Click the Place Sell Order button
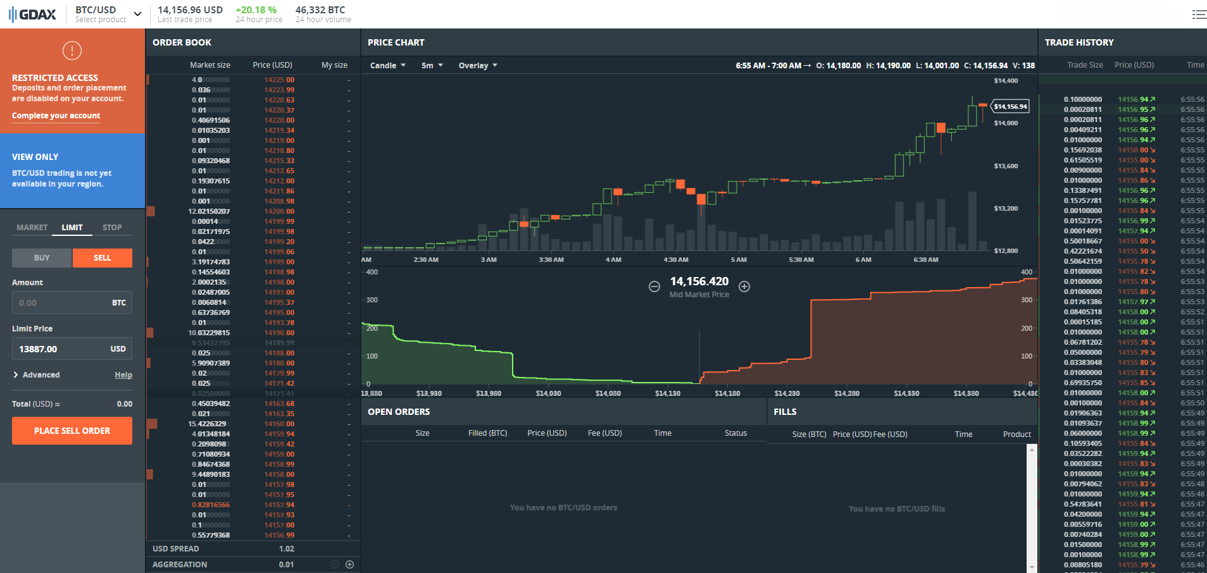1207x573 pixels. [72, 431]
